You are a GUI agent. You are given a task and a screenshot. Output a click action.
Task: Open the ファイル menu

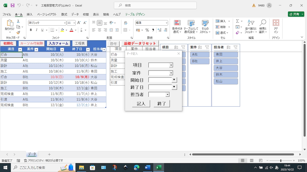(7, 14)
